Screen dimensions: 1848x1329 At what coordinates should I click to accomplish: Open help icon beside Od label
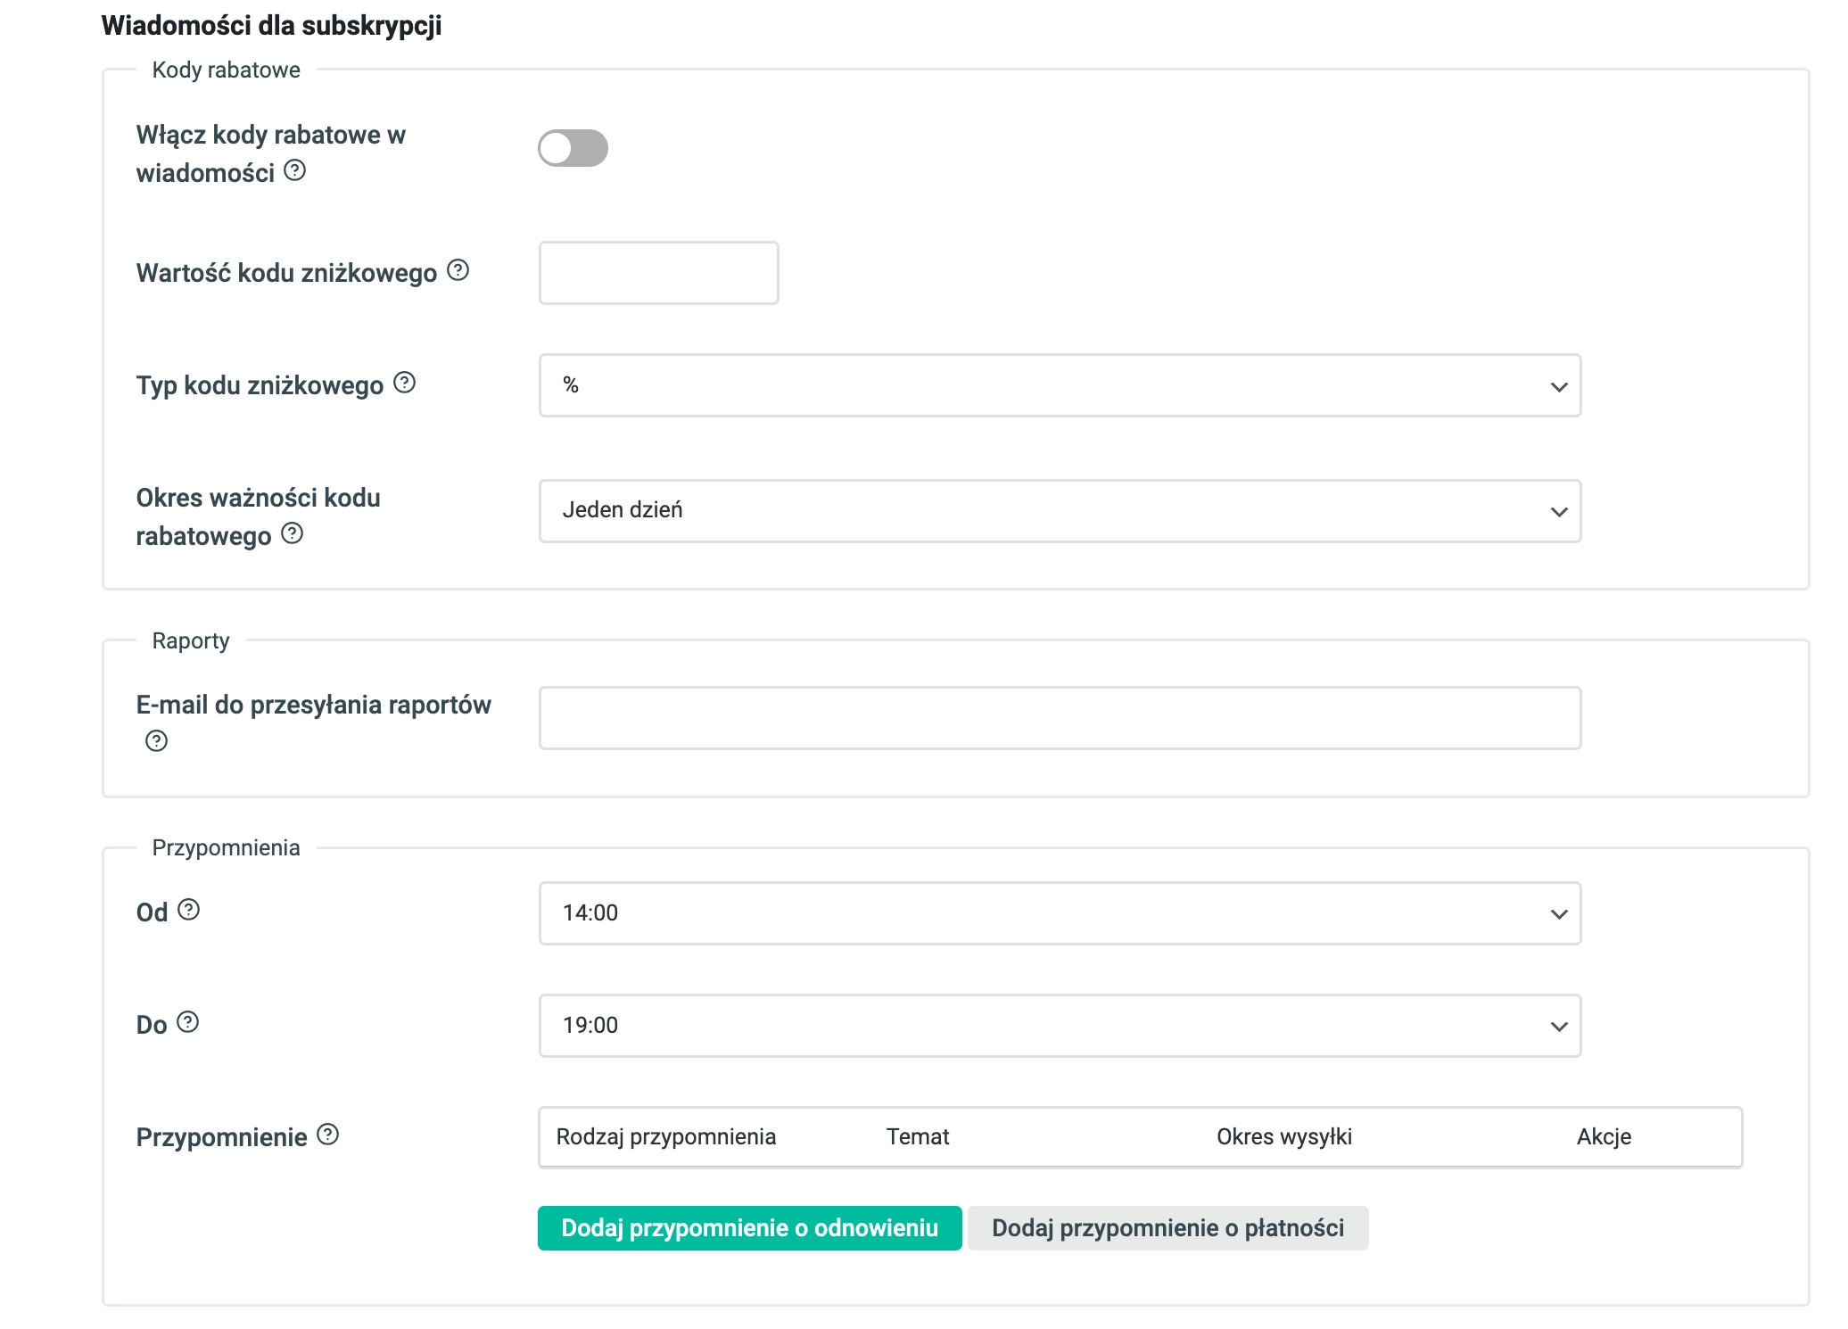189,910
